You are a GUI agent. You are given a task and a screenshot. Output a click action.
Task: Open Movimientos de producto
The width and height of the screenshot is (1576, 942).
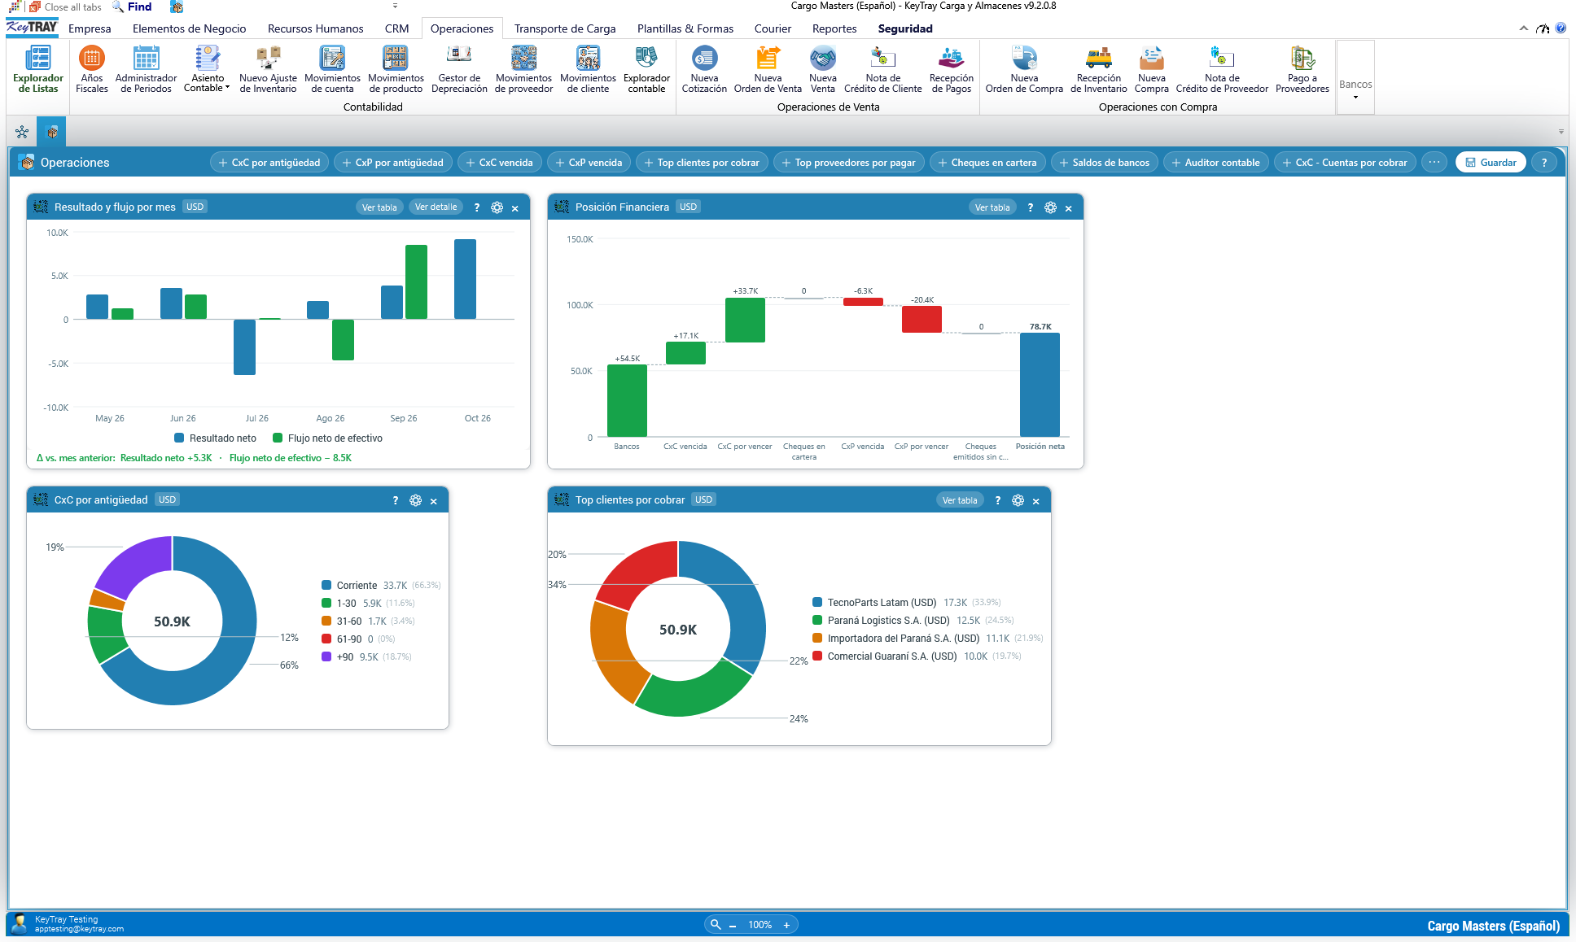396,70
